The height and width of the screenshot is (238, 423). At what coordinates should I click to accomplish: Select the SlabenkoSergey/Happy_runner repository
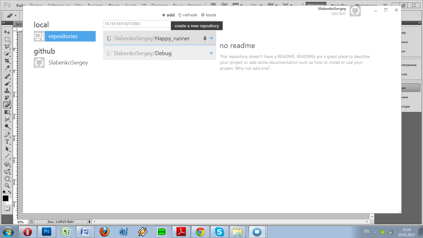[159, 38]
